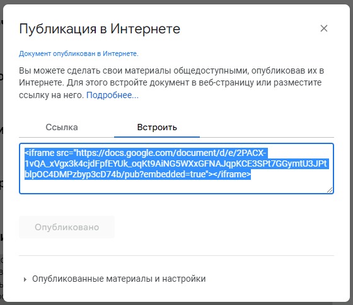
Task: Click the empty area right of Опубликовано
Action: (x=224, y=227)
